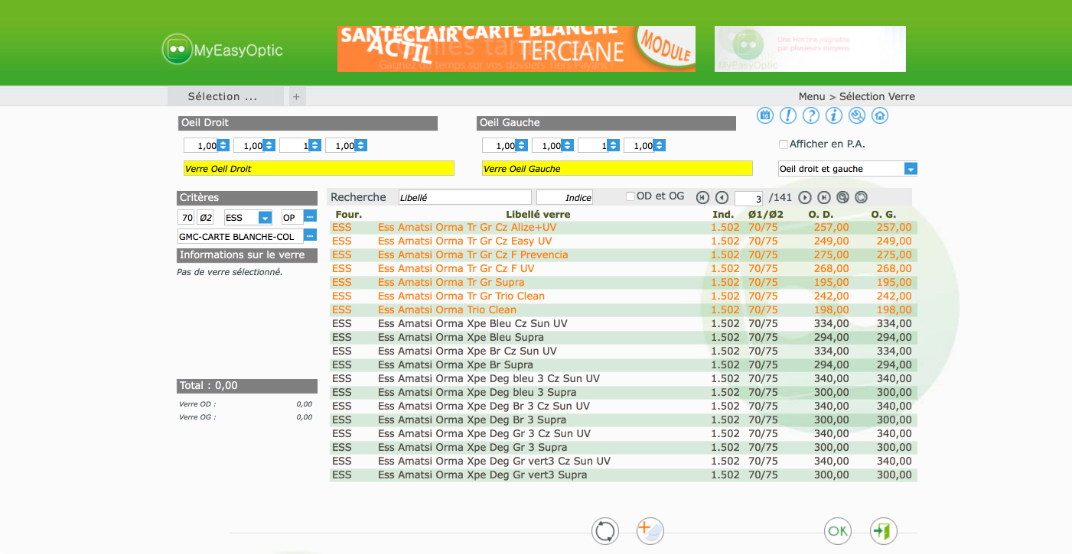Viewport: 1072px width, 554px height.
Task: Click the small reset icon beside pagination
Action: click(861, 197)
